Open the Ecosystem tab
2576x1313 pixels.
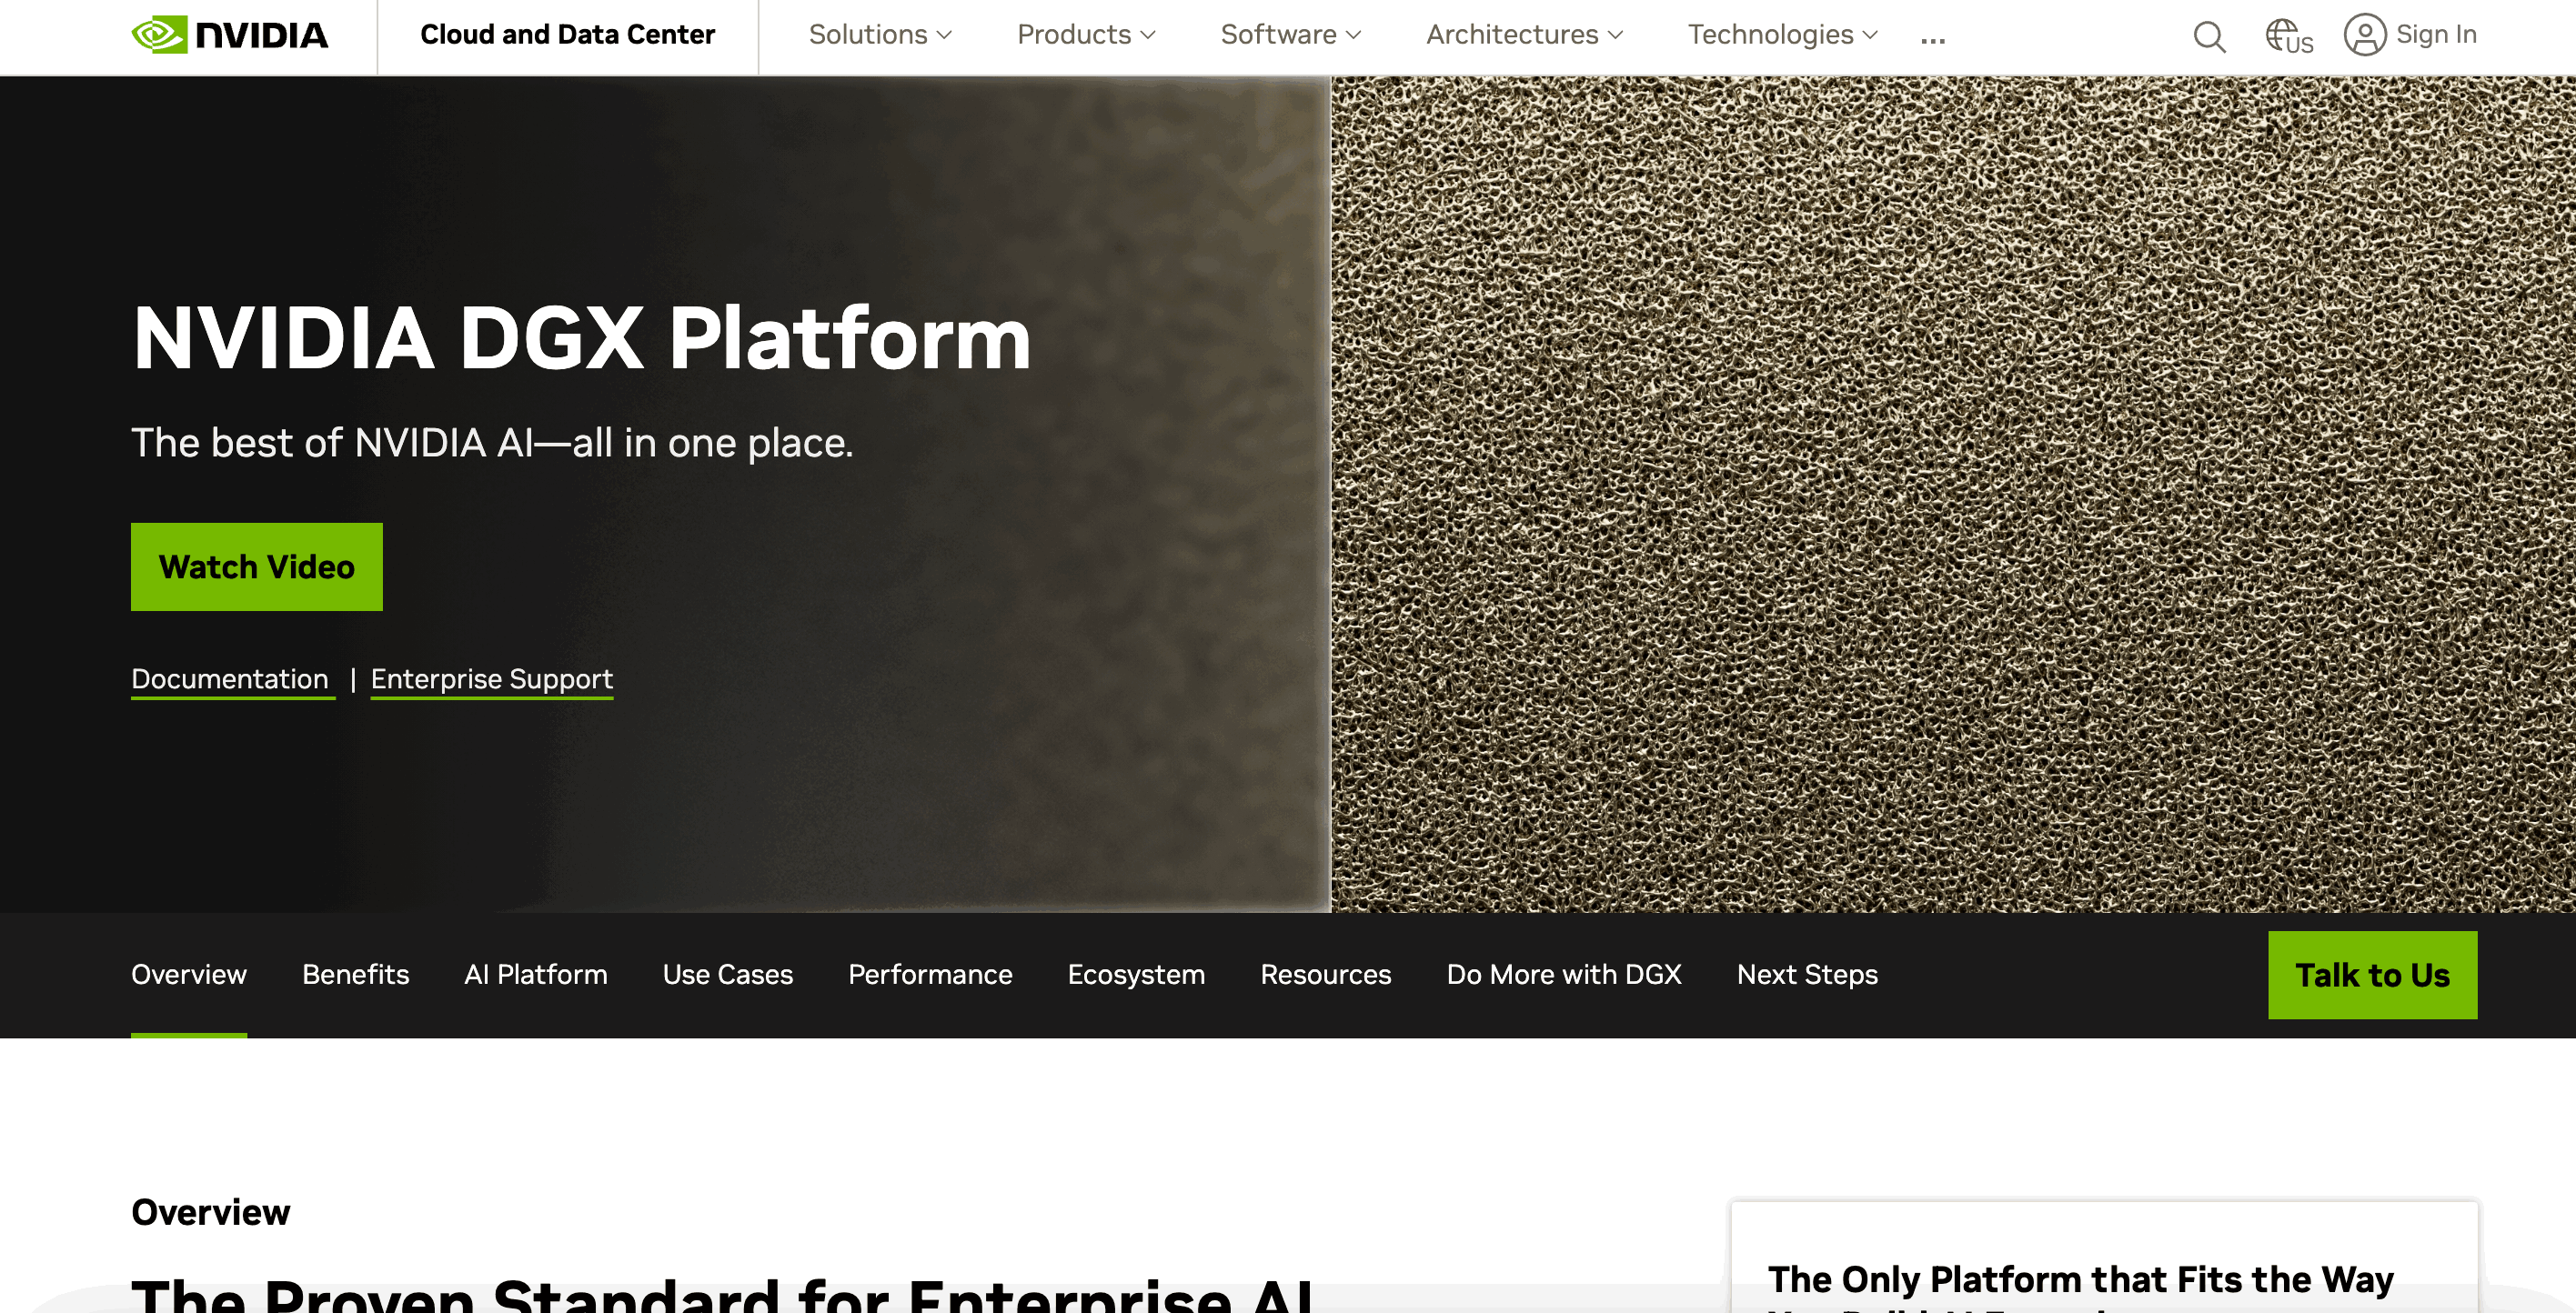(1136, 975)
